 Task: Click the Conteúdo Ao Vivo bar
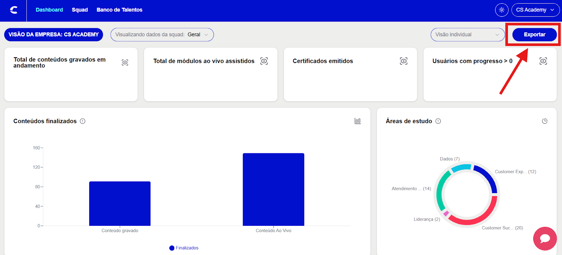[x=273, y=190]
